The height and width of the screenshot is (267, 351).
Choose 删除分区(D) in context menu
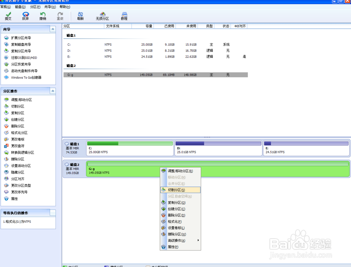pyautogui.click(x=180, y=215)
